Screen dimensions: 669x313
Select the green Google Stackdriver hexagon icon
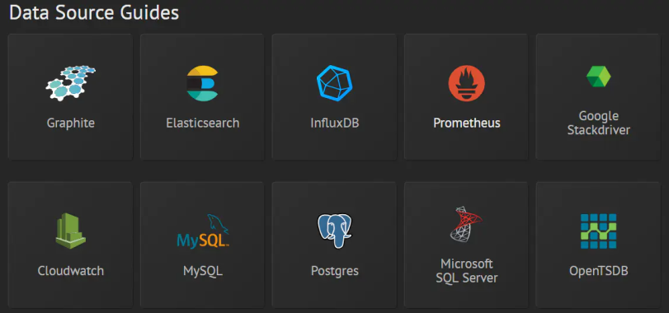[x=598, y=77]
